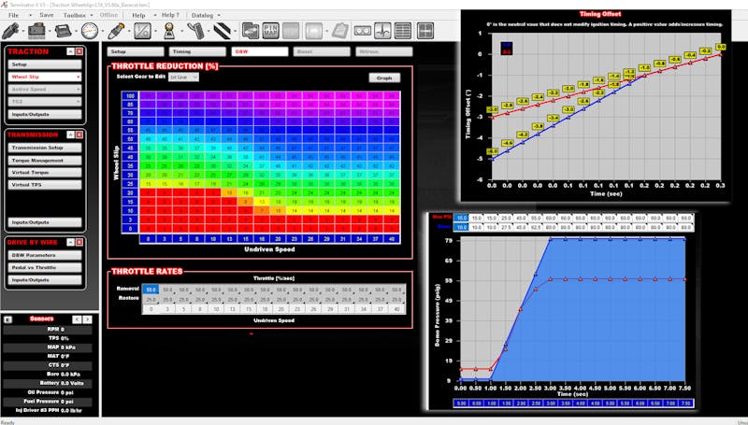Collapse the Transmission panel with arrow button

pos(68,135)
